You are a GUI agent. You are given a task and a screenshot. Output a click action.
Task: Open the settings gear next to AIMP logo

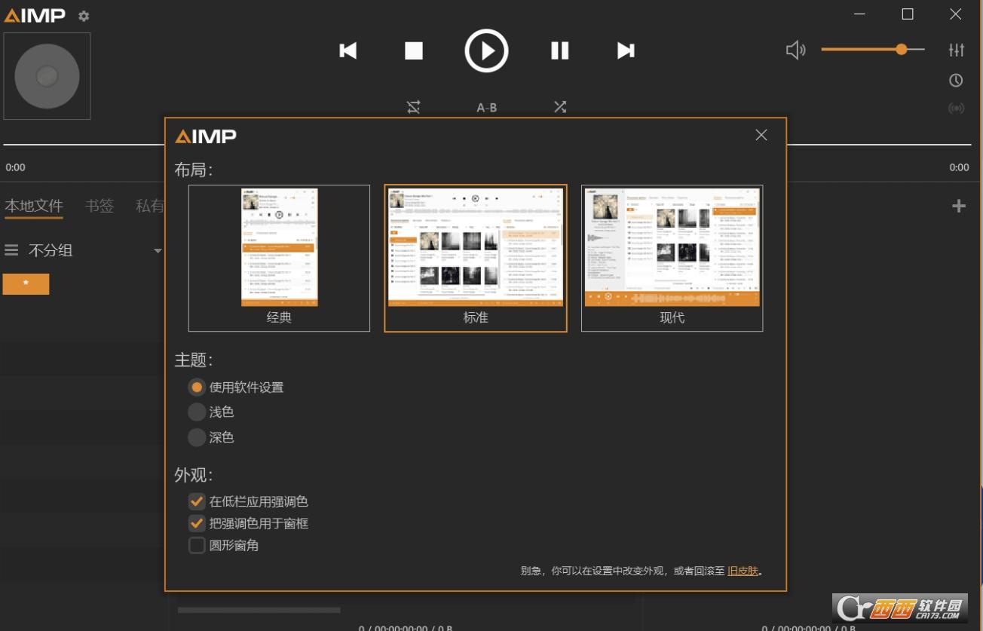point(84,16)
